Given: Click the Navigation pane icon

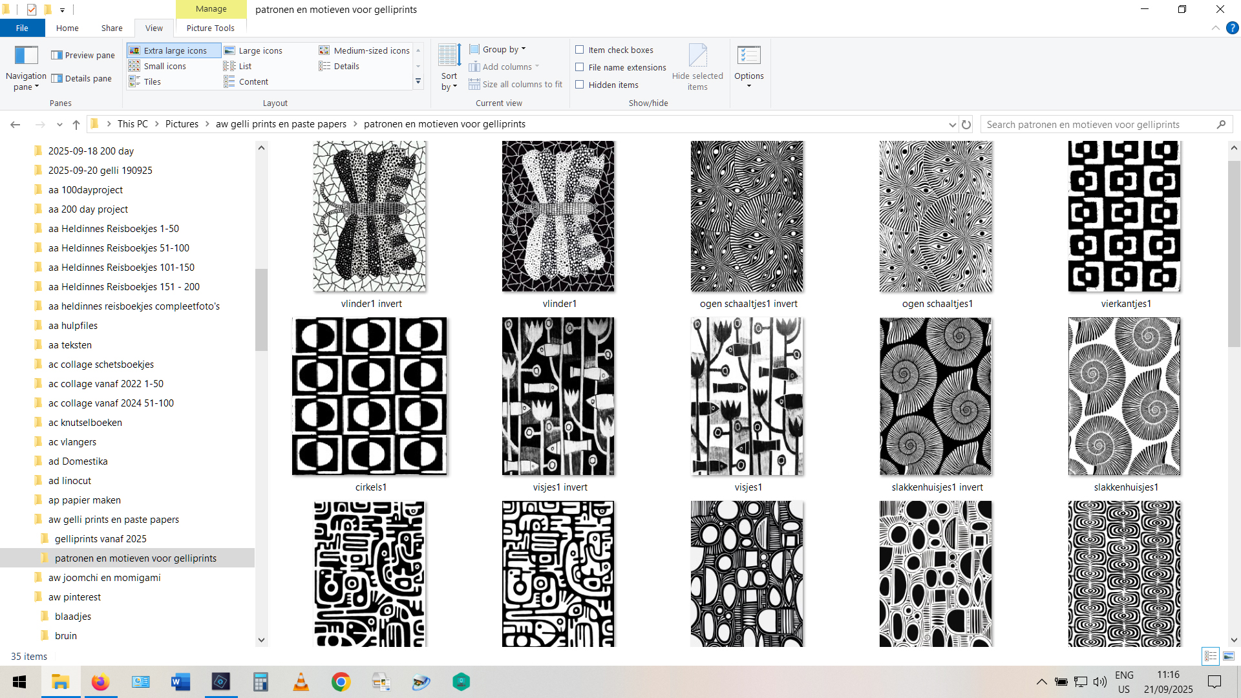Looking at the screenshot, I should pos(26,56).
